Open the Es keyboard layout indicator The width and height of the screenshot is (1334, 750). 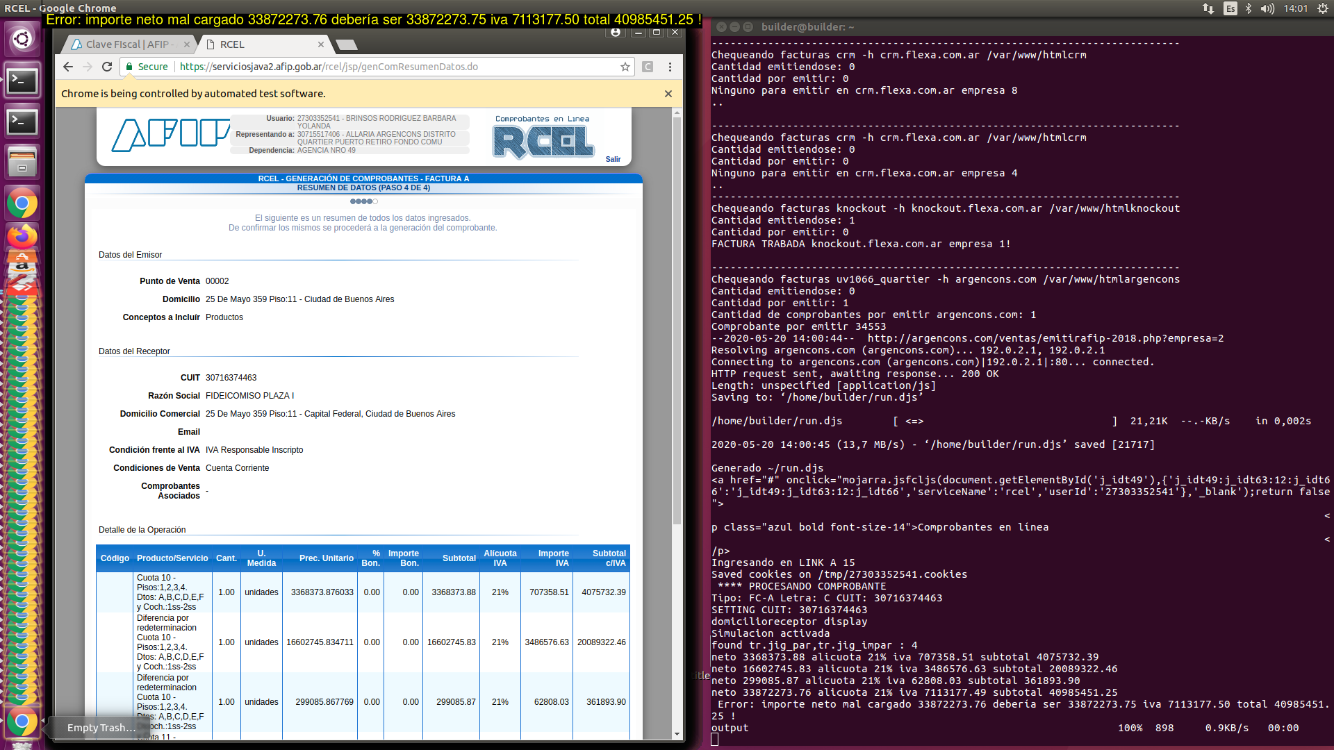pyautogui.click(x=1230, y=8)
